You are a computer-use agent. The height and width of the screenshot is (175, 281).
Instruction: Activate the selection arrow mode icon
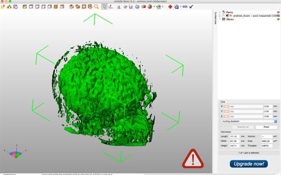coord(104,7)
